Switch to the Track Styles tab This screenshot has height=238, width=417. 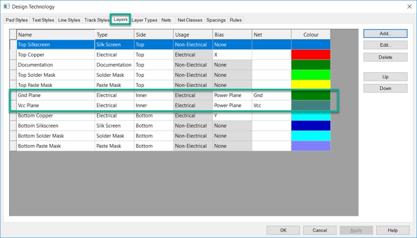coord(97,20)
